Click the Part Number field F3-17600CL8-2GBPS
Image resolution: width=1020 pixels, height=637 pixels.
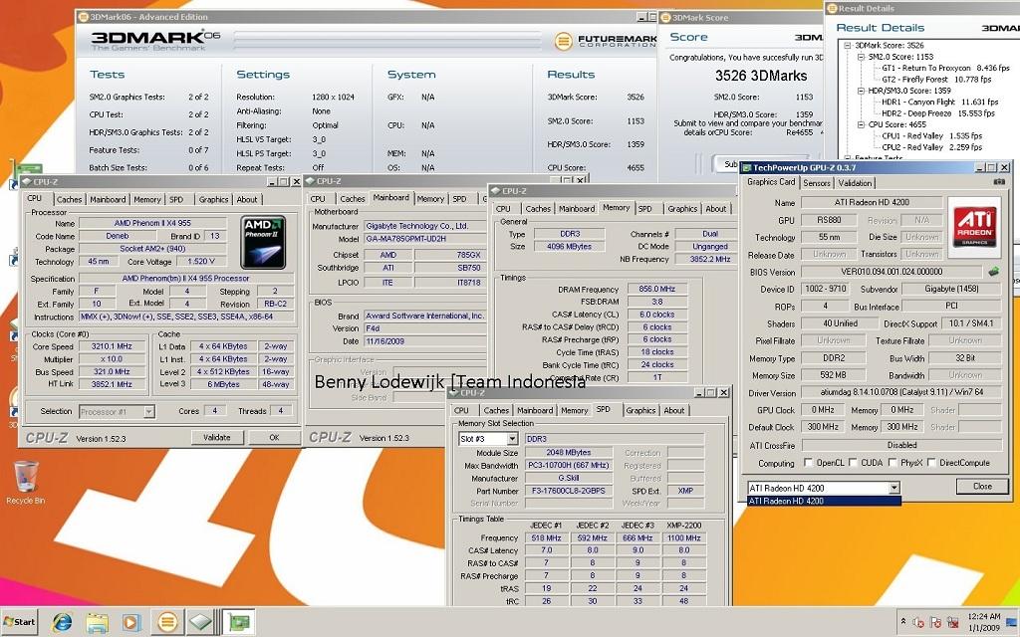point(569,491)
